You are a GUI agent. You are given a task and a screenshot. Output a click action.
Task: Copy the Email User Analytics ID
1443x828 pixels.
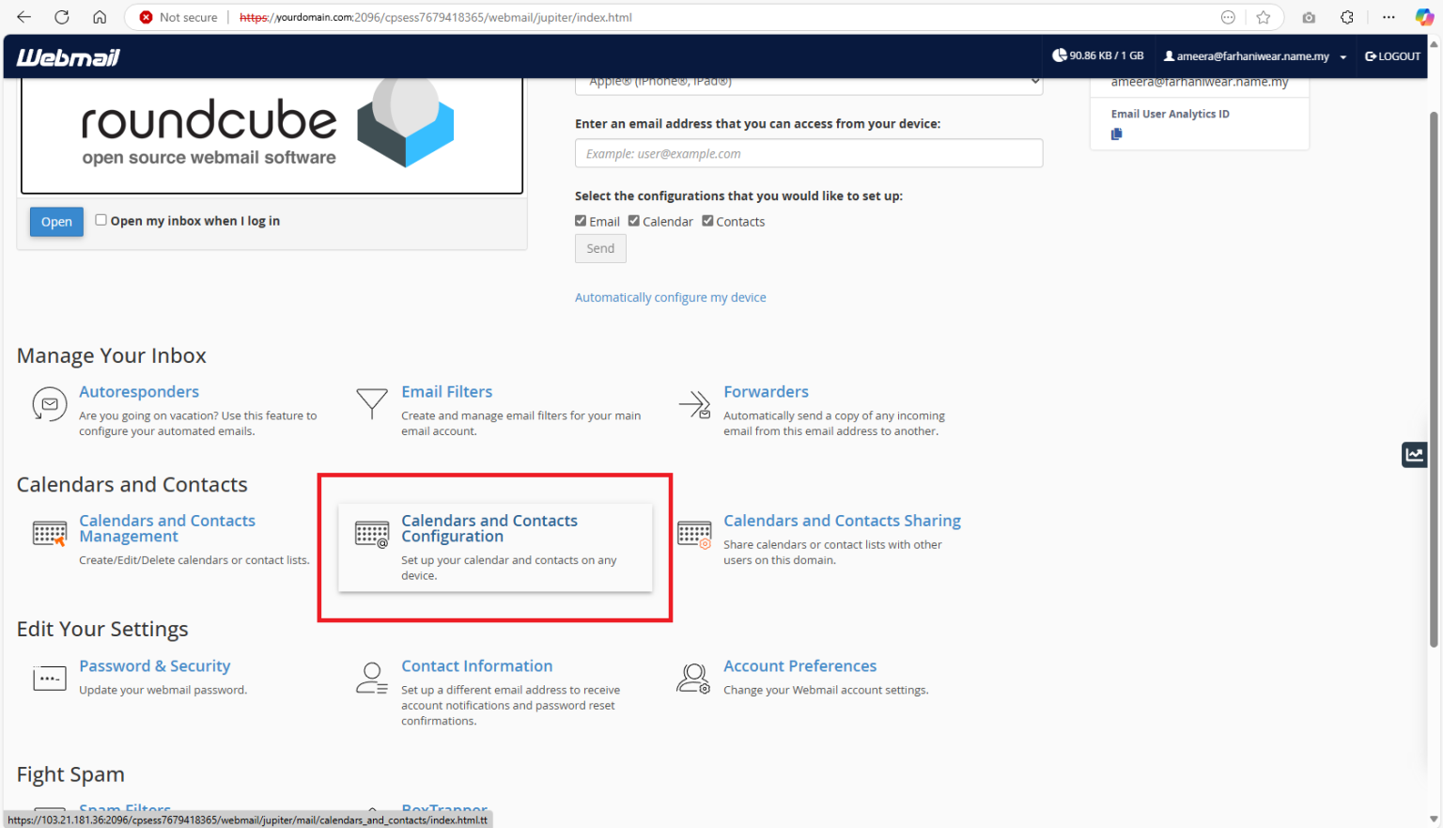pos(1116,133)
